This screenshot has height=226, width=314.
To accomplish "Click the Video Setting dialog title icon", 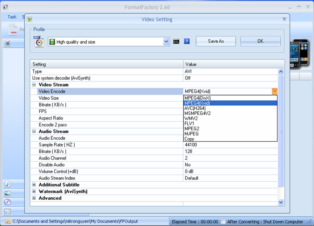I will pyautogui.click(x=30, y=19).
